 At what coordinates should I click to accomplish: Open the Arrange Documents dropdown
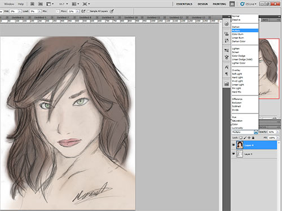pyautogui.click(x=76, y=4)
